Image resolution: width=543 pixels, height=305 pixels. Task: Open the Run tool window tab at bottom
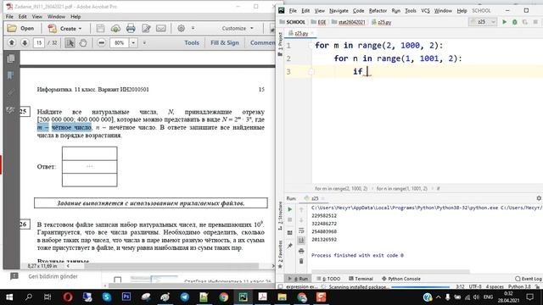click(298, 279)
